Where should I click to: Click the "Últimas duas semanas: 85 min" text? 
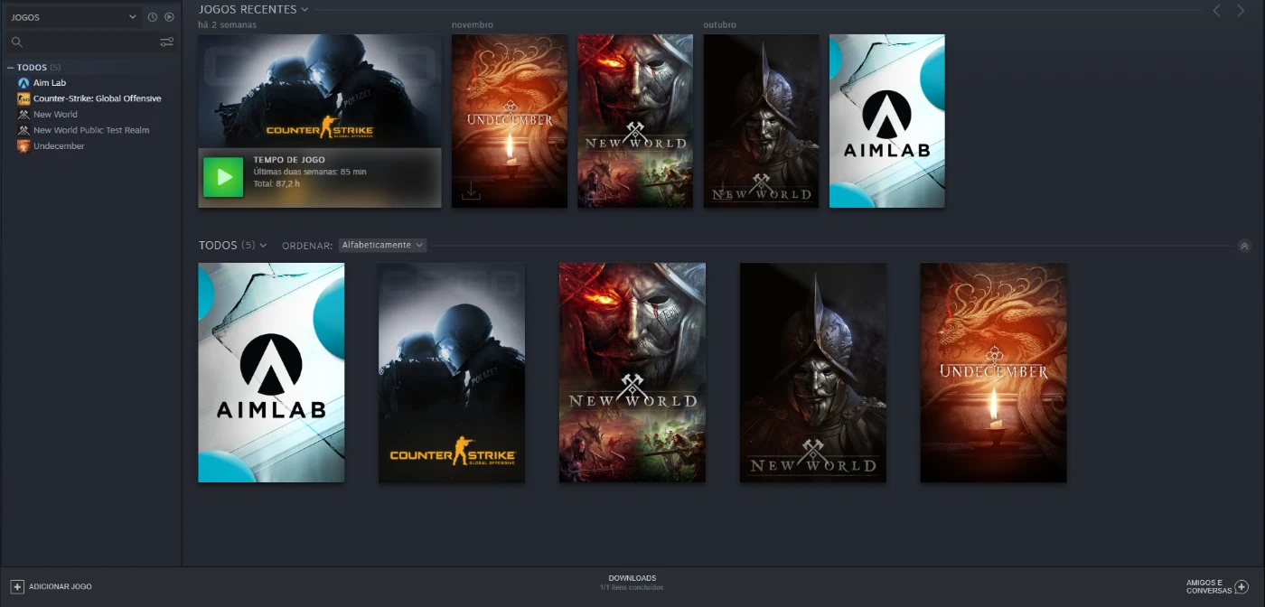pos(310,172)
